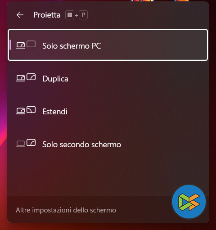The width and height of the screenshot is (216, 230).
Task: Click the second monitor icon beside Duplica
Action: click(x=31, y=77)
